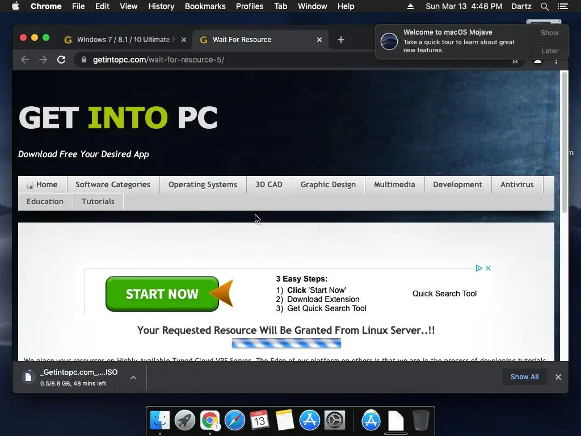Click the Sun Mar 13 4:48 PM clock
This screenshot has height=436, width=581.
tap(464, 6)
